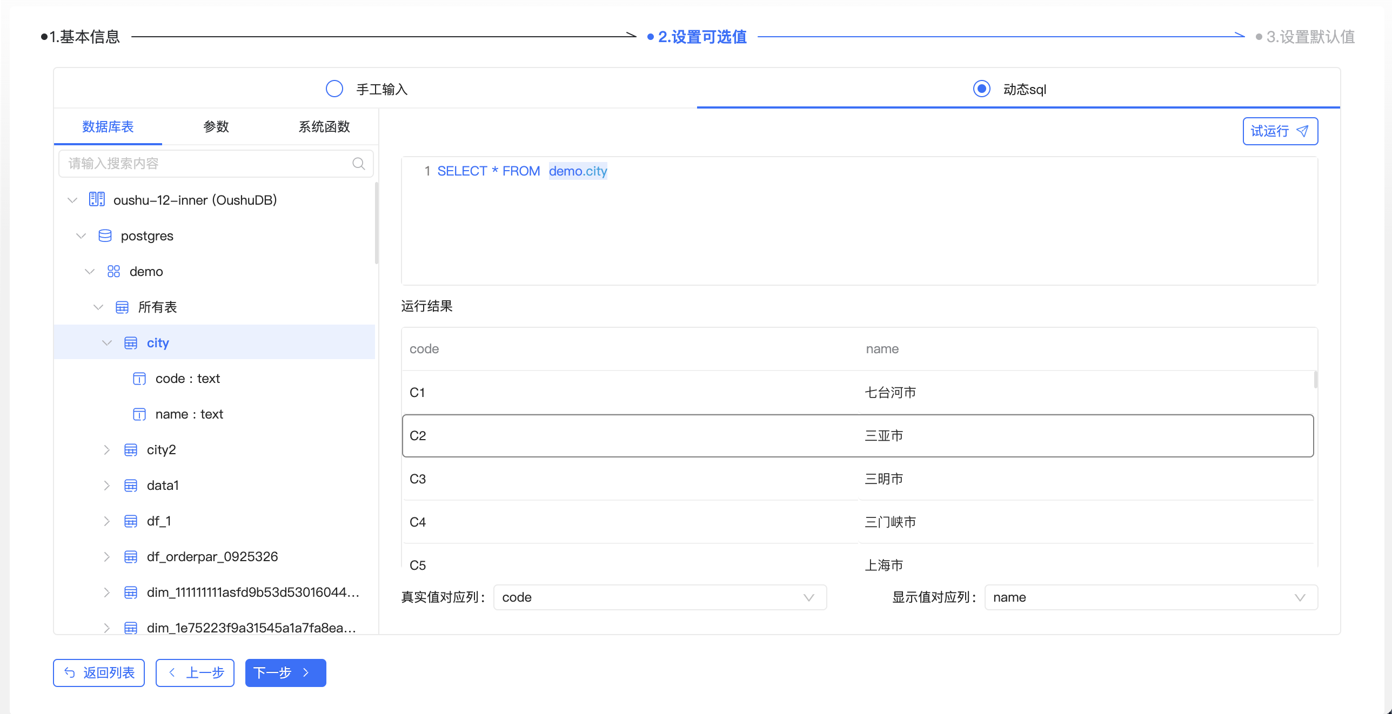
Task: Click paper-plane icon in 试运行 button
Action: coord(1302,131)
